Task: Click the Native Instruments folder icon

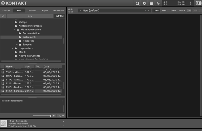Action: click(x=16, y=56)
